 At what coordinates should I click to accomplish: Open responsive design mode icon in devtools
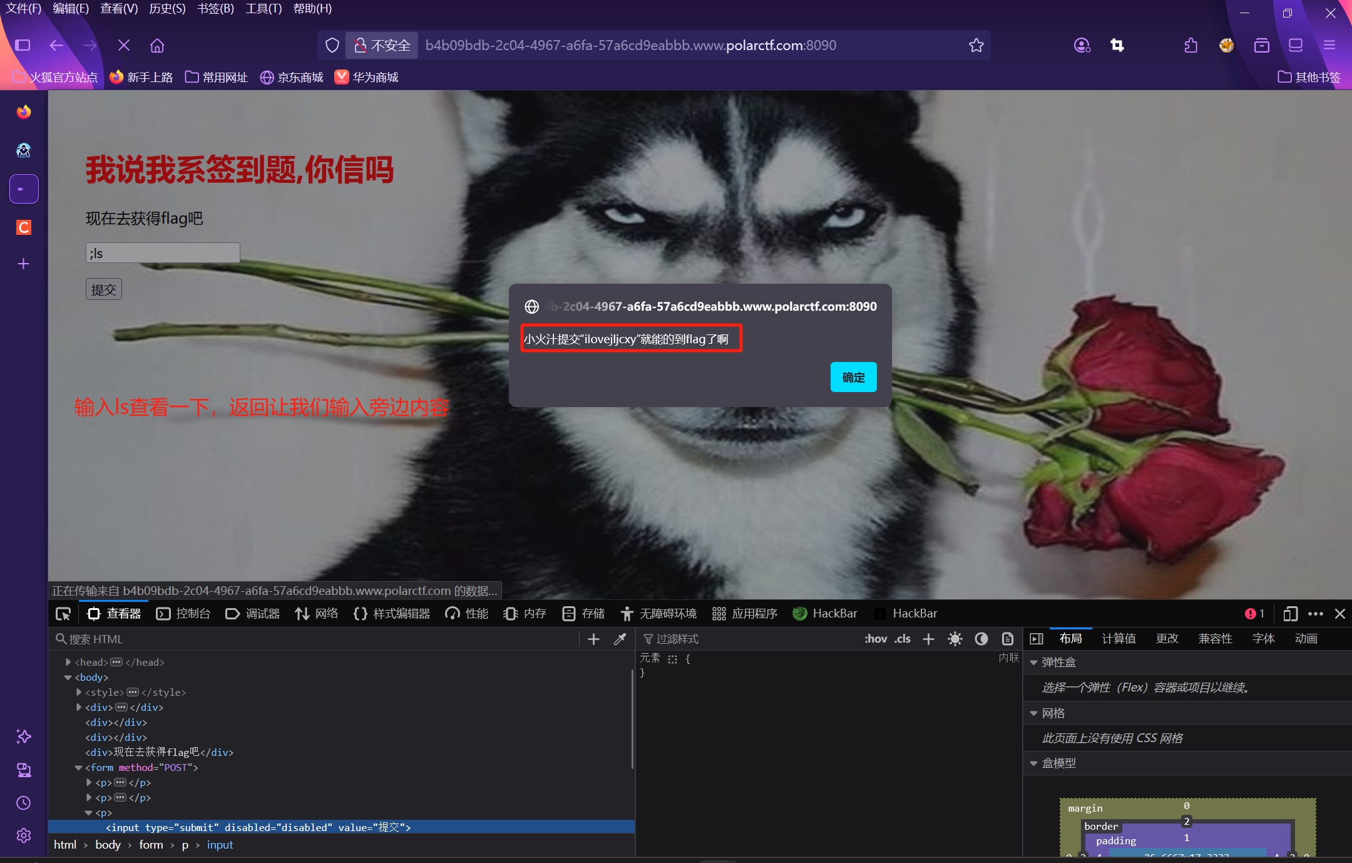coord(1290,614)
